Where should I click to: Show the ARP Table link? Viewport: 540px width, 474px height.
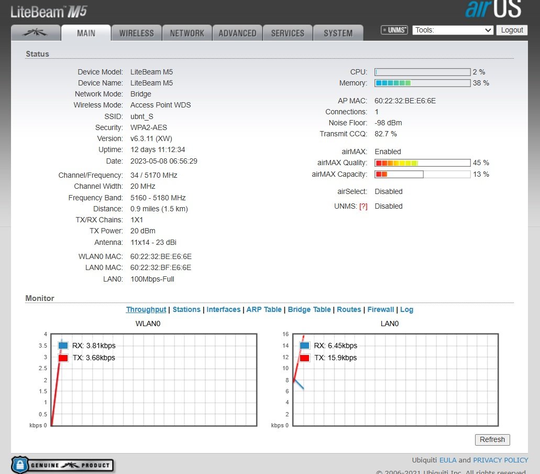264,309
